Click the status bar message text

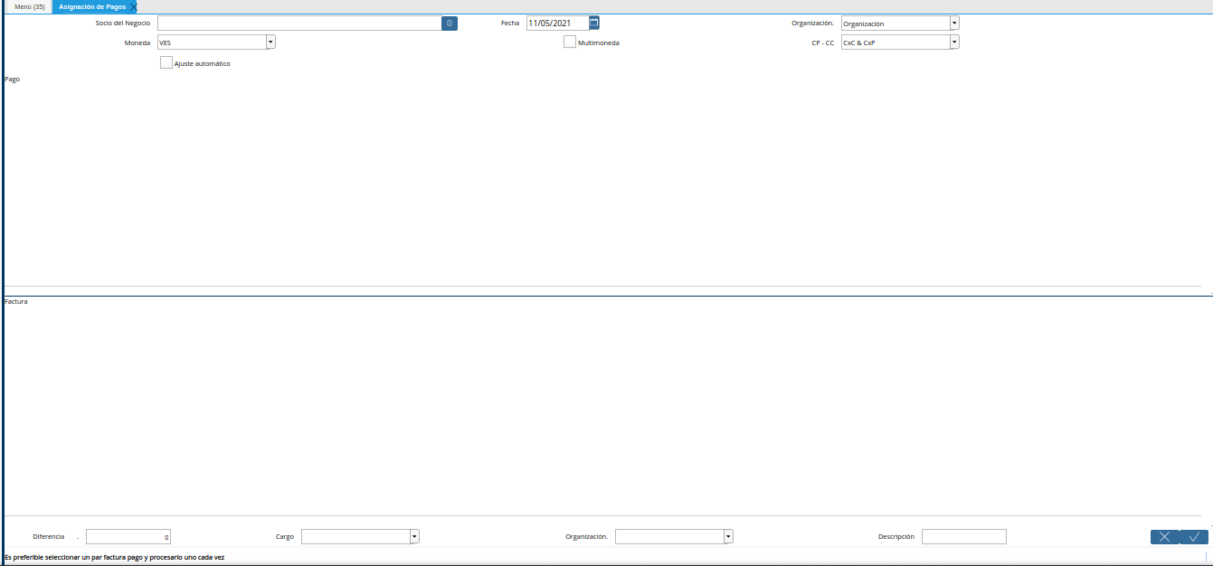pyautogui.click(x=114, y=557)
